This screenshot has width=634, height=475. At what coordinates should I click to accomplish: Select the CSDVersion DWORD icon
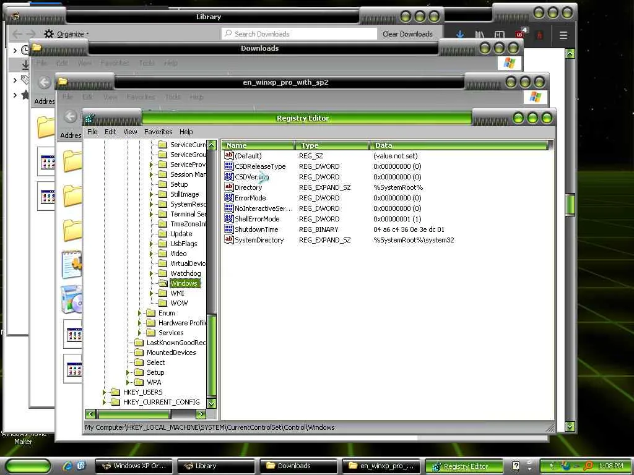[229, 176]
